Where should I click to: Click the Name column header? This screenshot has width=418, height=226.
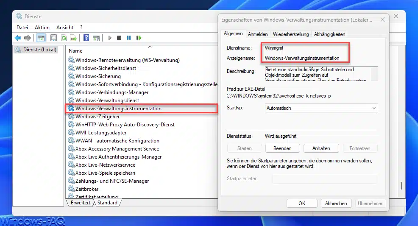click(x=75, y=50)
